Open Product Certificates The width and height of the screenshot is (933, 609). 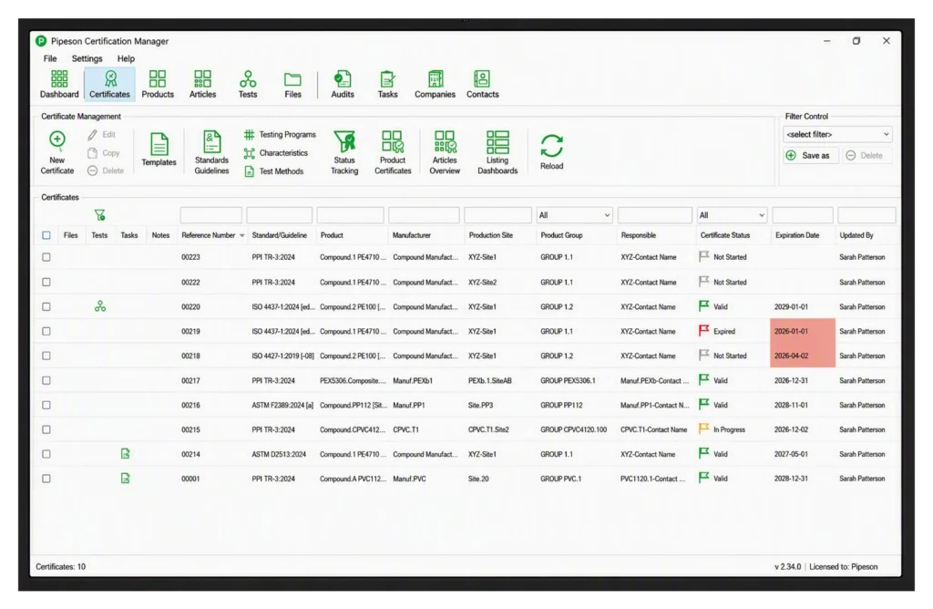(x=393, y=152)
